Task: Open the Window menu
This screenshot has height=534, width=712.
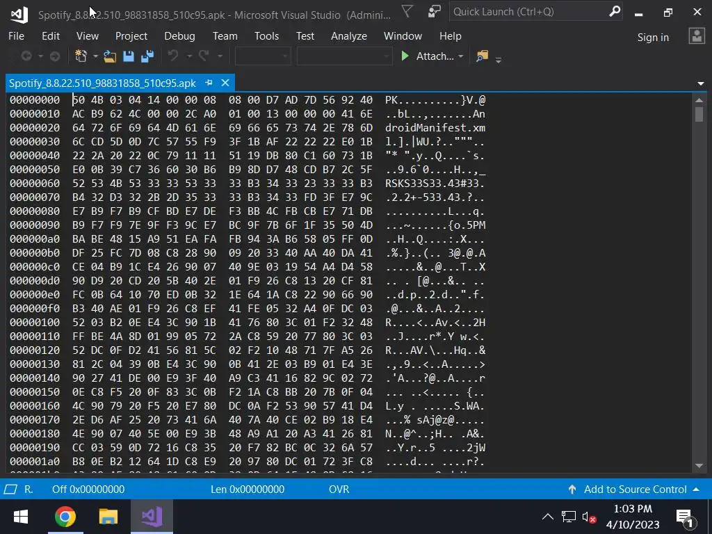Action: [x=403, y=36]
